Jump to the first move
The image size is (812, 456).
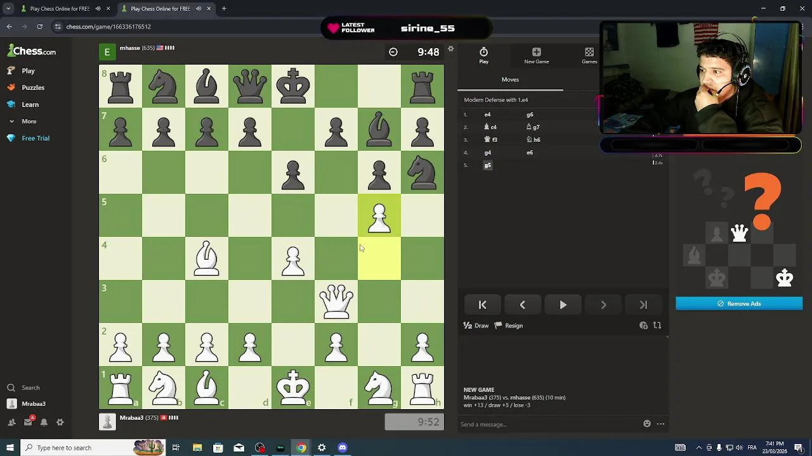482,305
